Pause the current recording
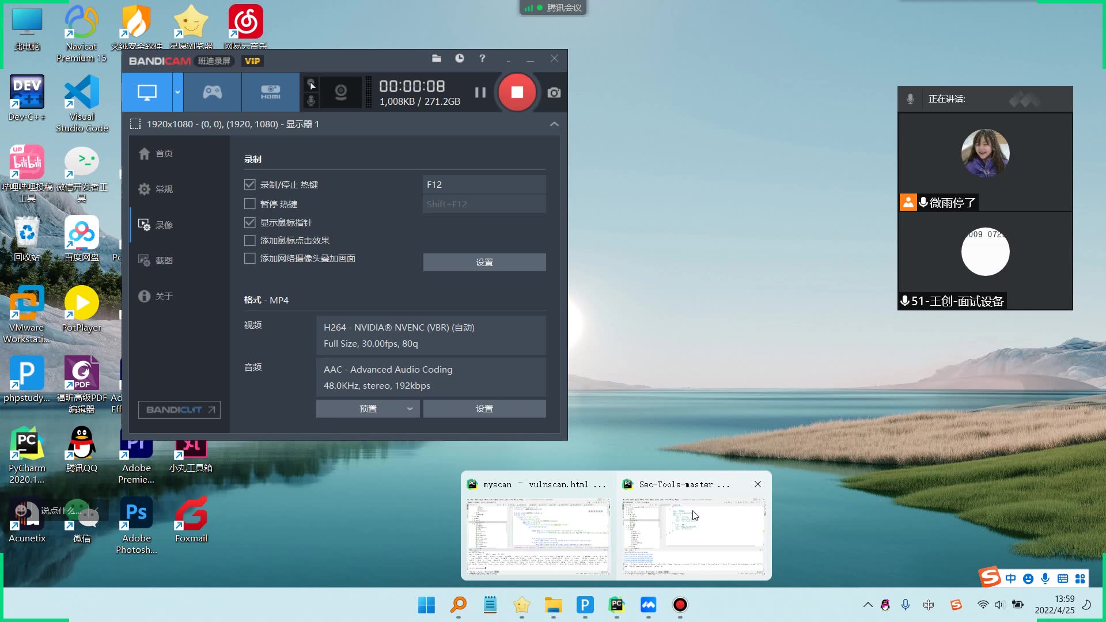The image size is (1106, 622). (x=480, y=92)
